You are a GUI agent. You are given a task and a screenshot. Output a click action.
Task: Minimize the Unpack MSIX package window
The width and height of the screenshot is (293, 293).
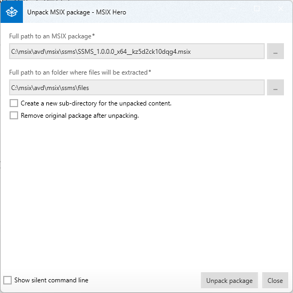233,9
